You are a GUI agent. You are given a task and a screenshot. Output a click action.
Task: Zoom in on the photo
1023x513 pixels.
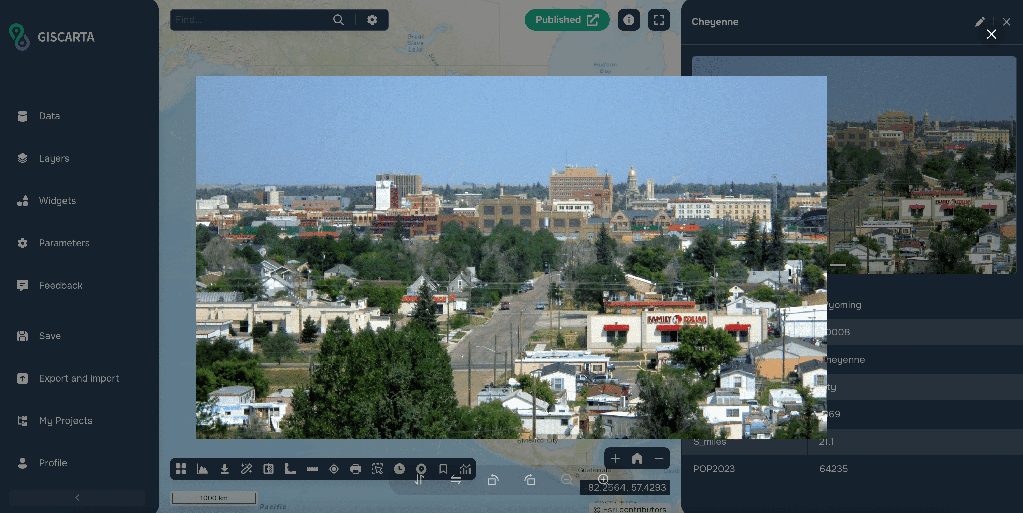(x=603, y=479)
